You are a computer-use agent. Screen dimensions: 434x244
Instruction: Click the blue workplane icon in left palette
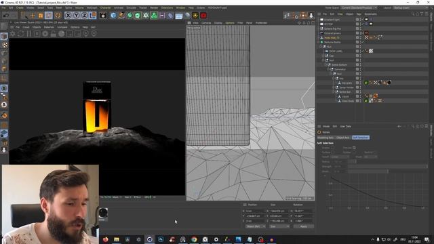[x=4, y=134]
